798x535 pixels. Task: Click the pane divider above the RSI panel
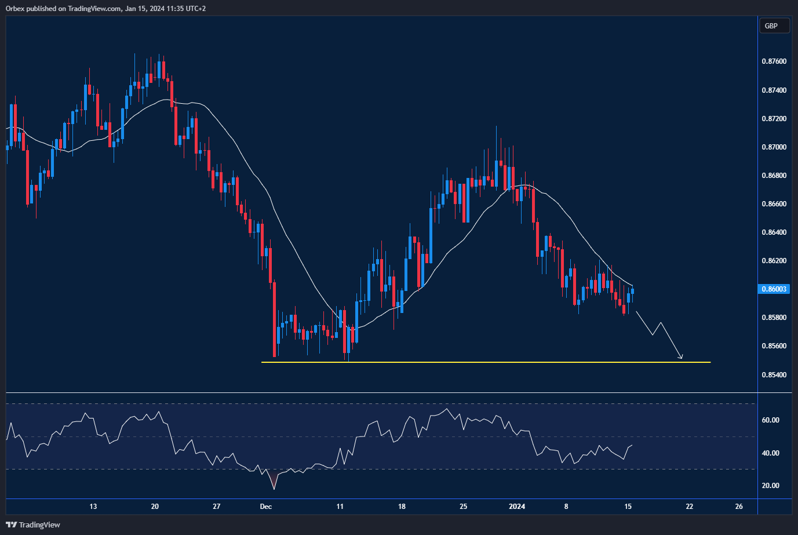click(x=382, y=393)
